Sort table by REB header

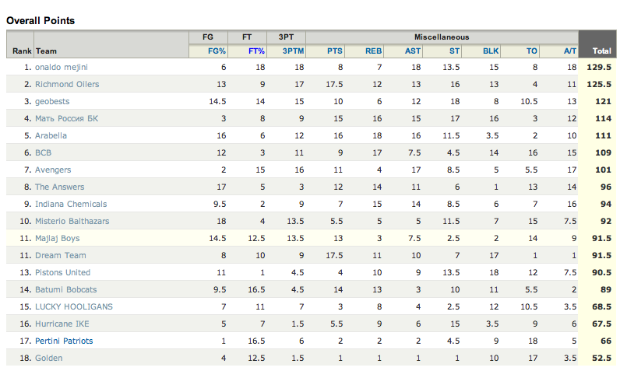pyautogui.click(x=373, y=51)
